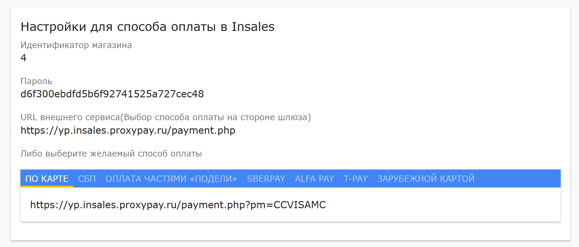579x247 pixels.
Task: Click the word Insales in the heading
Action: (253, 27)
